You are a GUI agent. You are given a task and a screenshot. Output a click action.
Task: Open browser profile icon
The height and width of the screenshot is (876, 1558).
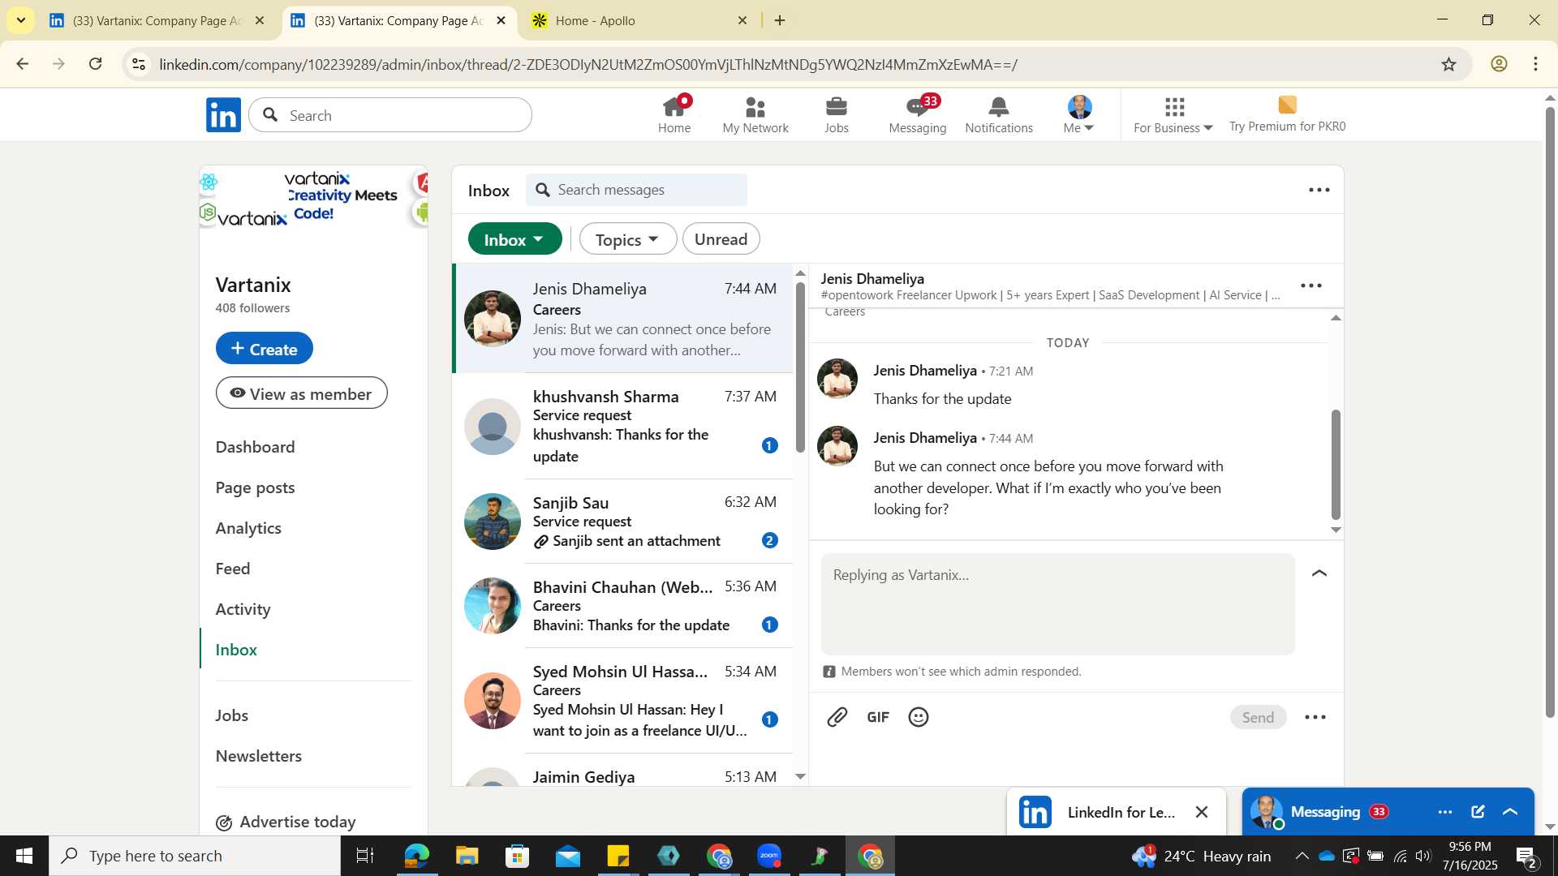(1499, 64)
